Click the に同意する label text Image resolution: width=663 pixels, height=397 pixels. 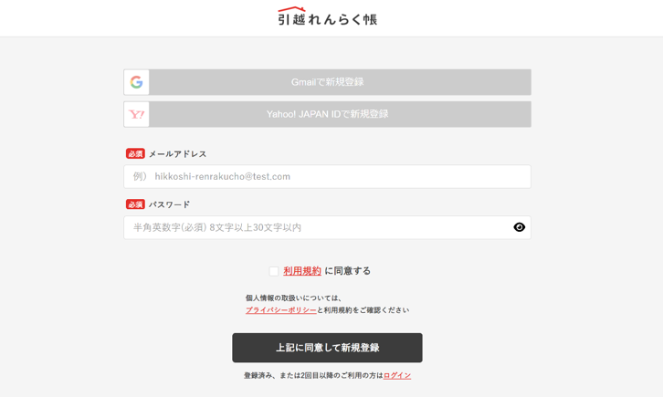click(x=348, y=271)
